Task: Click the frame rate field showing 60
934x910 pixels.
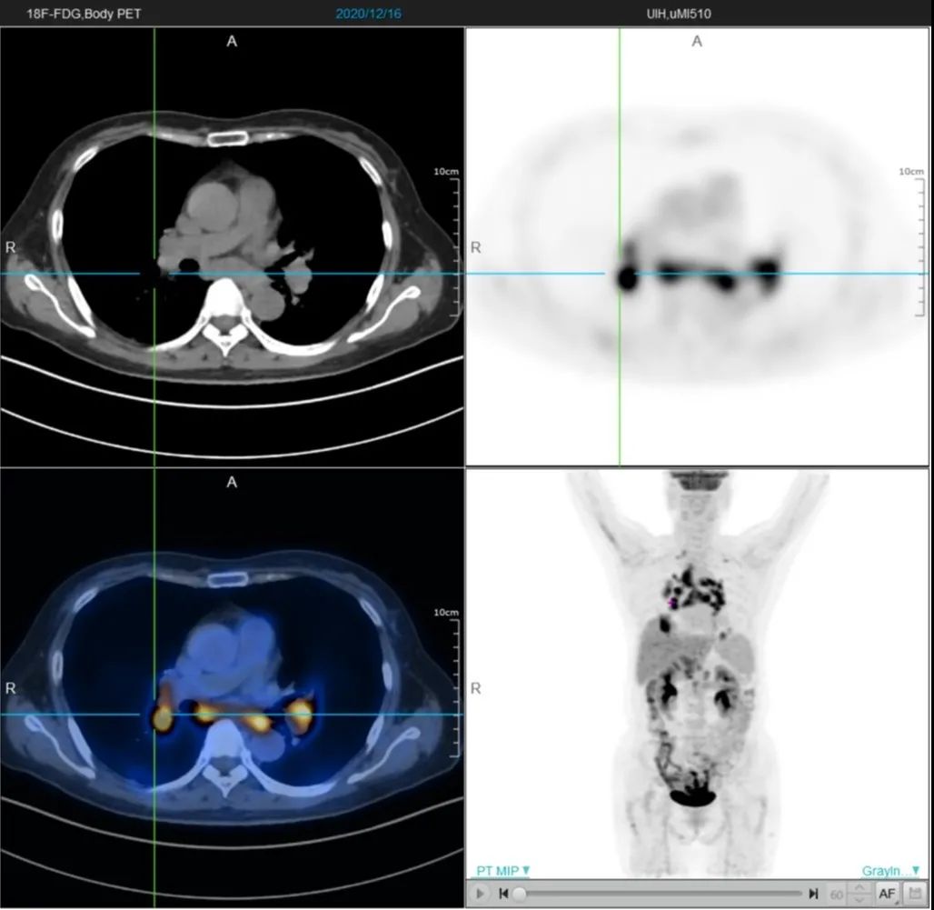Action: 837,894
